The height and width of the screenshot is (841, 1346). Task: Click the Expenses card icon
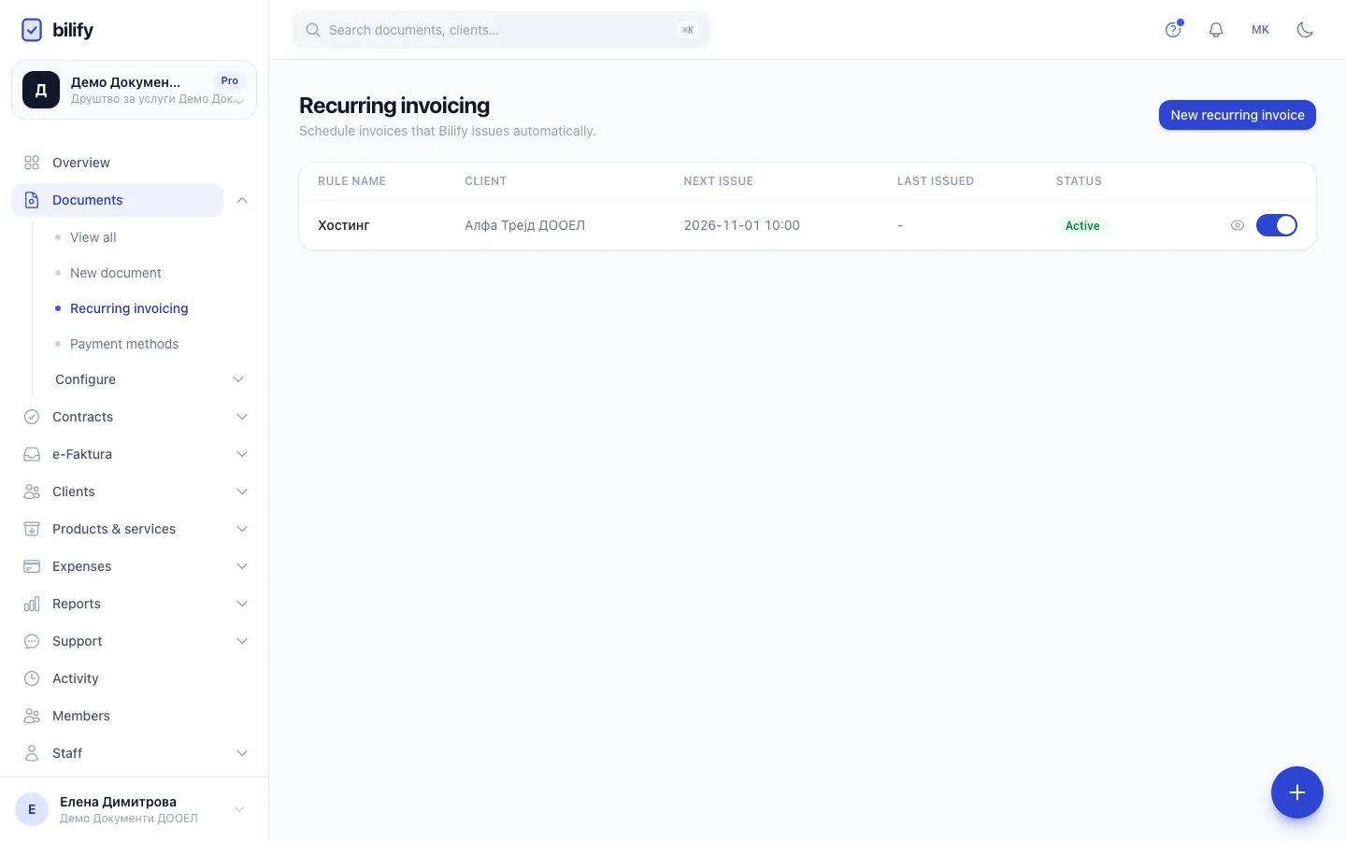pos(32,566)
